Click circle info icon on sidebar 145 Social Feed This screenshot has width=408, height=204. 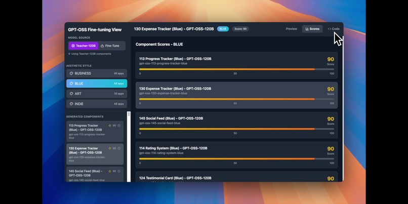coord(119,171)
